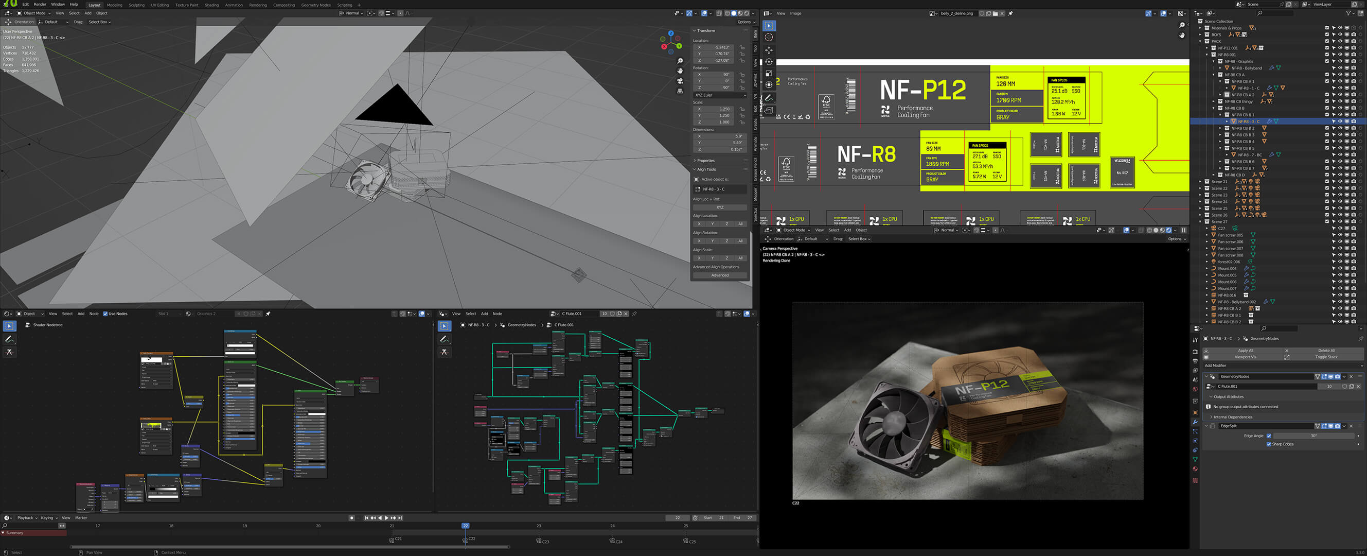This screenshot has height=556, width=1367.
Task: Select the 2D Cursor tool in Image Editor
Action: [x=769, y=38]
